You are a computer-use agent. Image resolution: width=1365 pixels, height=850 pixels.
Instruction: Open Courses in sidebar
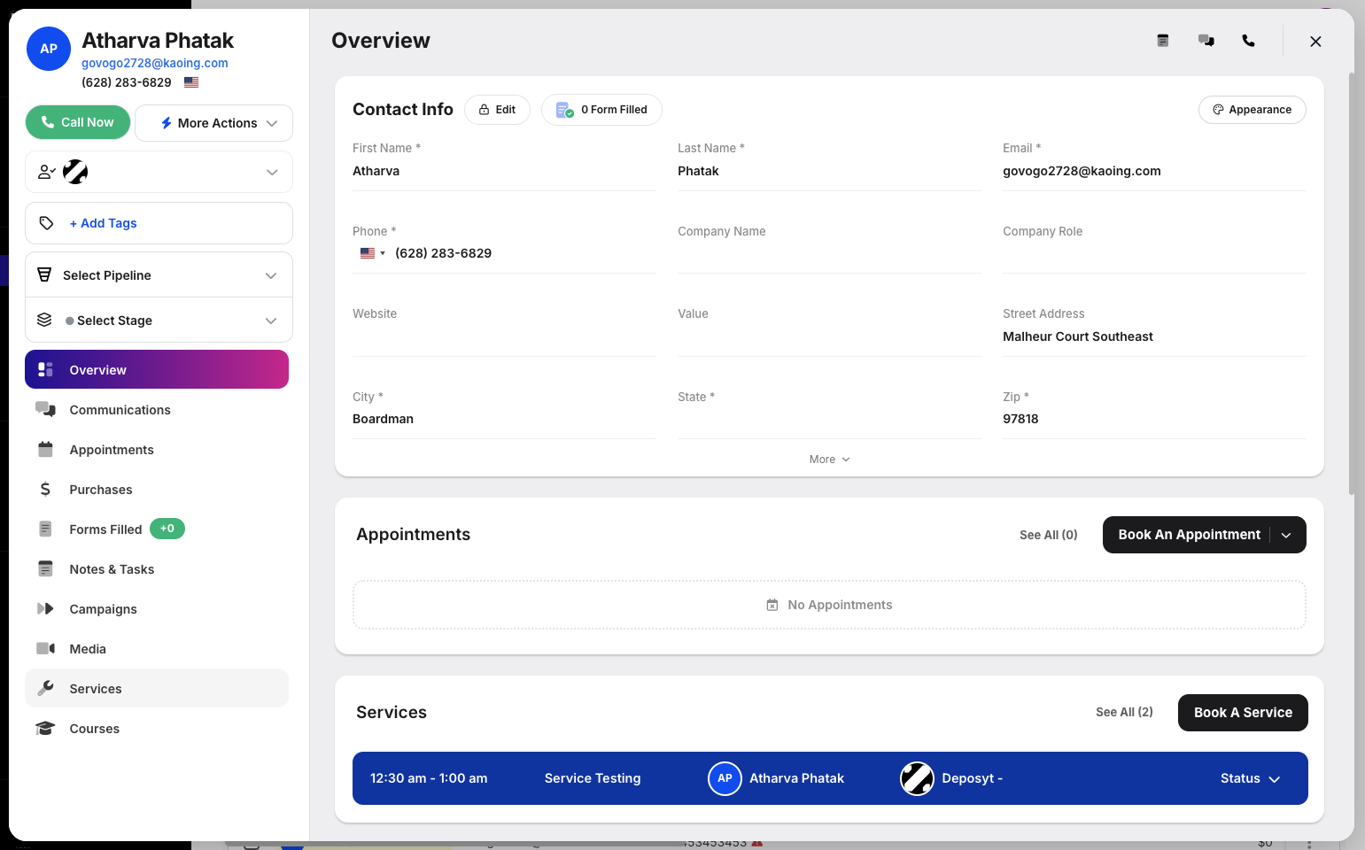(157, 728)
